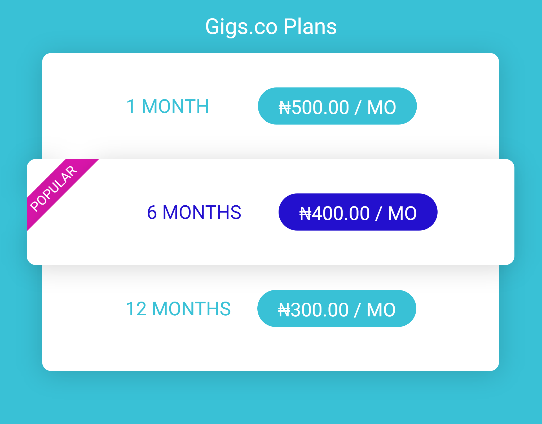Viewport: 542px width, 424px height.
Task: Click the word Plans in the title
Action: click(x=310, y=26)
